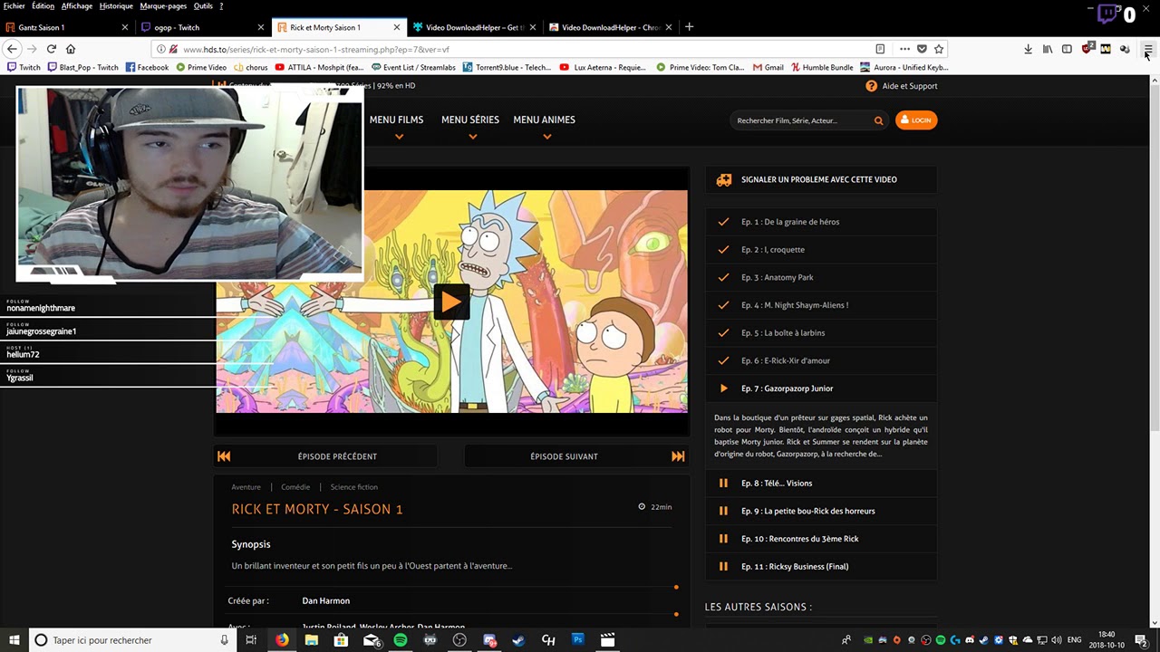Open the volume control in tray

click(1057, 640)
